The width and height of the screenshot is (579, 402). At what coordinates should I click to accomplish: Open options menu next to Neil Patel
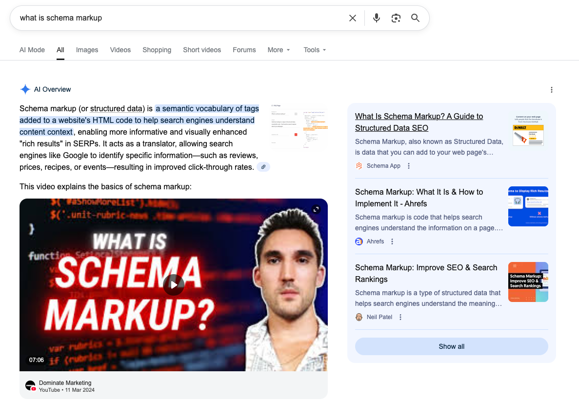pos(400,317)
